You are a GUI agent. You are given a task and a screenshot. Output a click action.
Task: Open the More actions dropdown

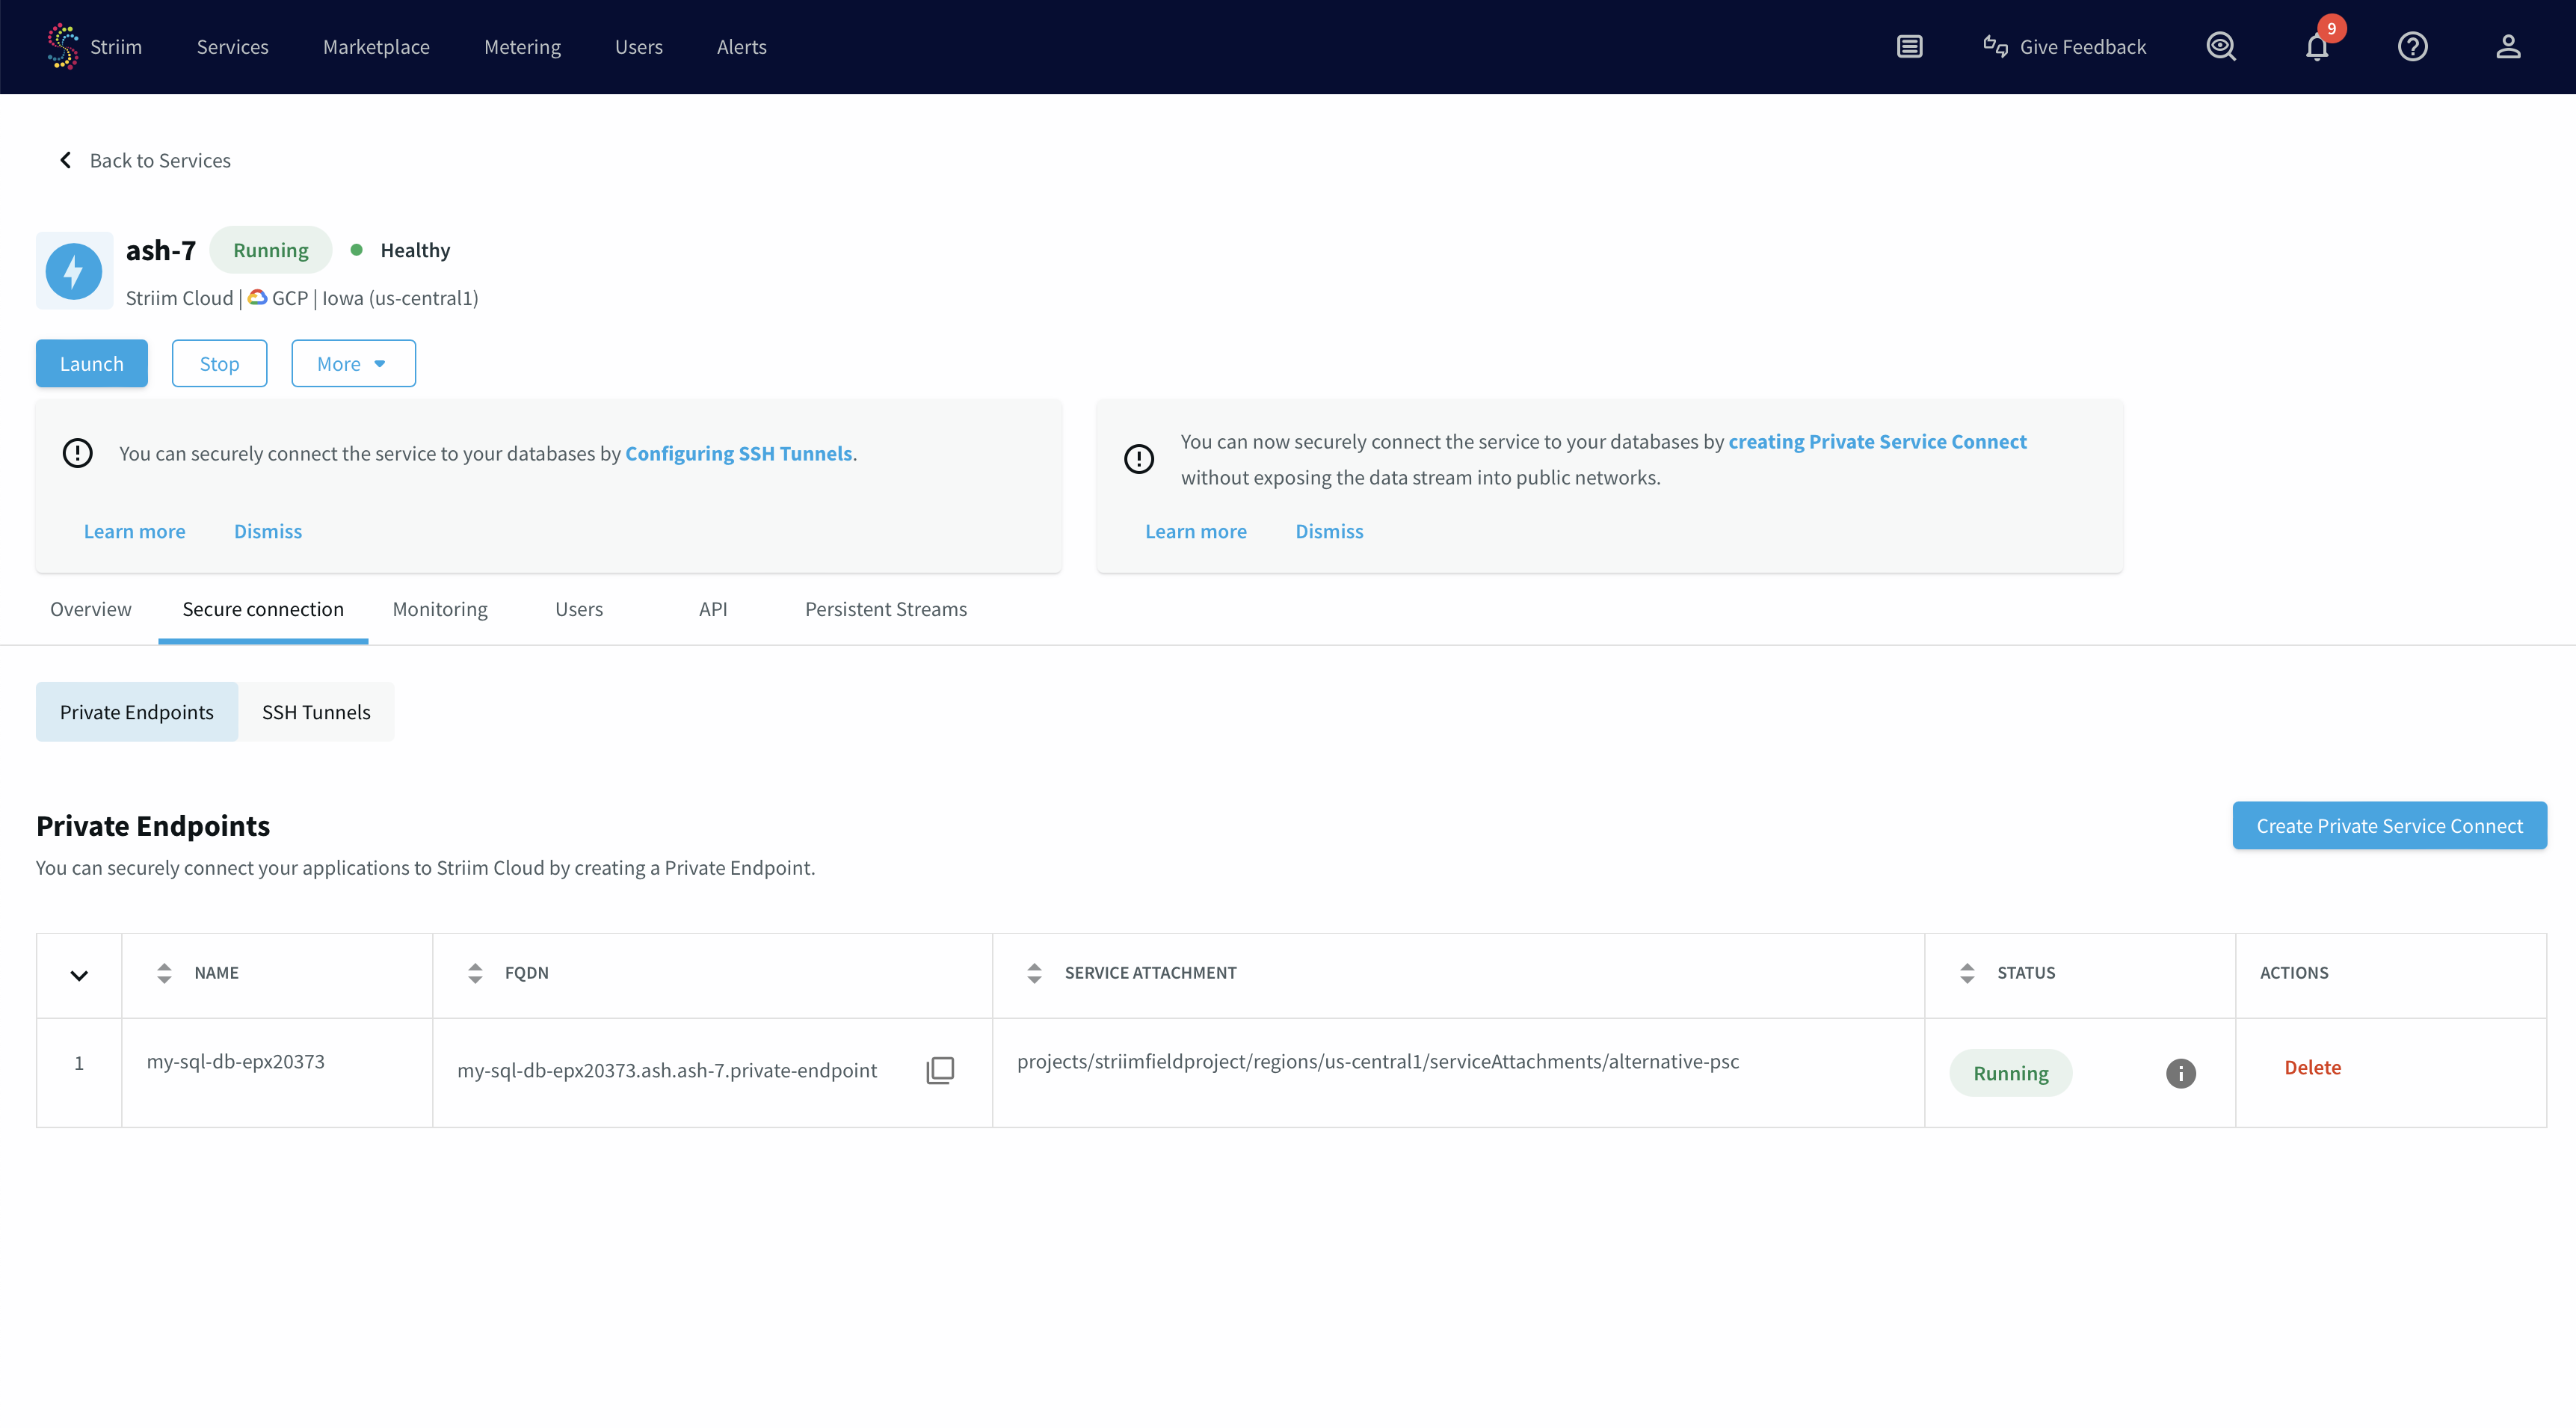pos(353,363)
